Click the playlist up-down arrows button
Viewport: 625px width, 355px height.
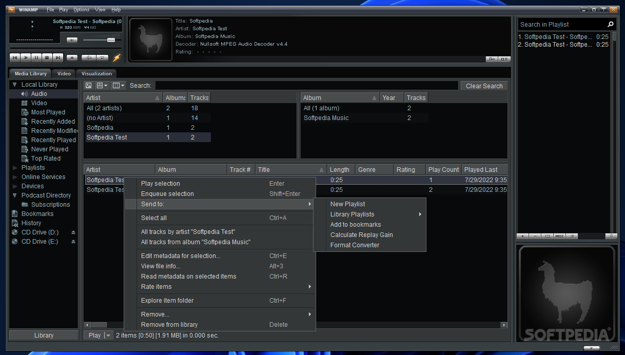pos(611,236)
